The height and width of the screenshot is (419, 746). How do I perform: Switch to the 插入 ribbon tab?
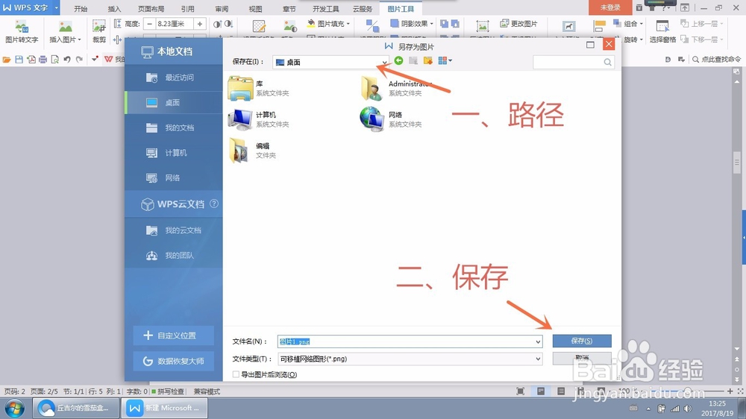[x=114, y=8]
